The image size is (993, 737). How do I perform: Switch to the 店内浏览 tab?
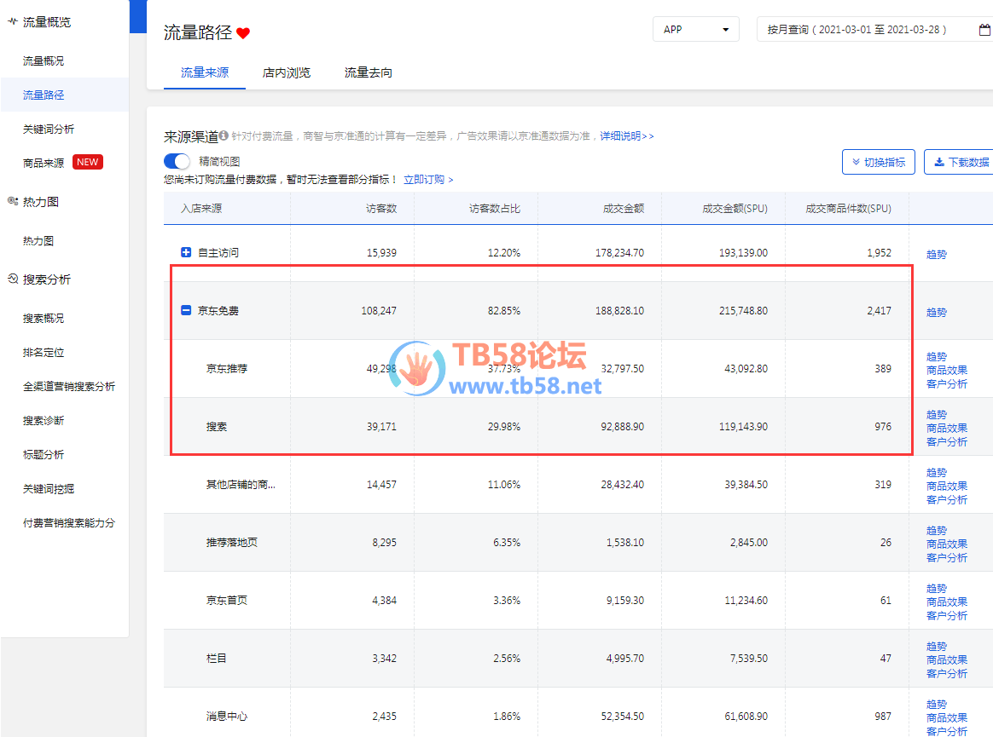[x=287, y=72]
